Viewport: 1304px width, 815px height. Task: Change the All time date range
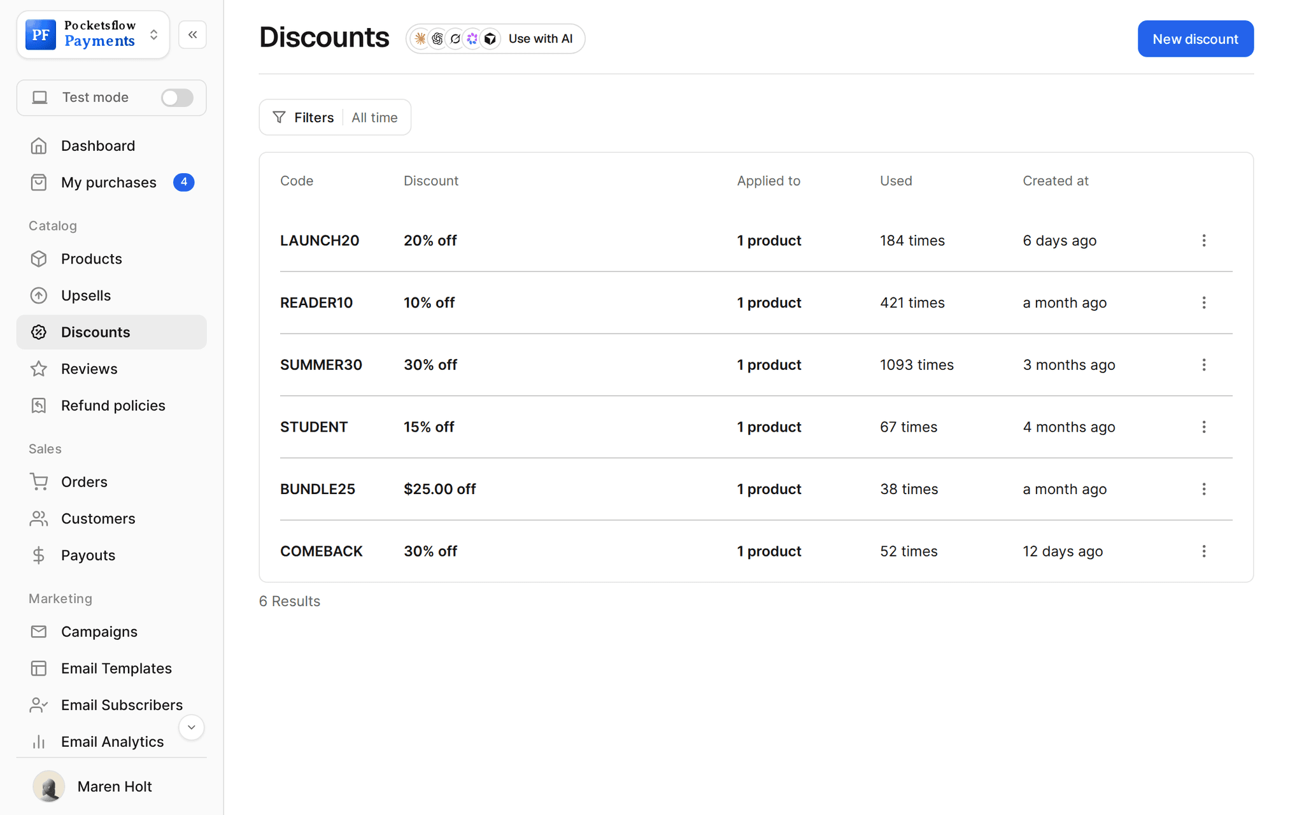(374, 117)
